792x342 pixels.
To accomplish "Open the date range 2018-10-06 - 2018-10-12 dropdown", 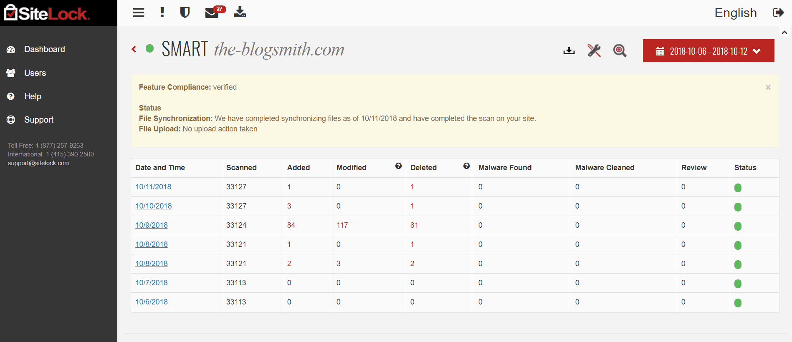I will [x=708, y=51].
